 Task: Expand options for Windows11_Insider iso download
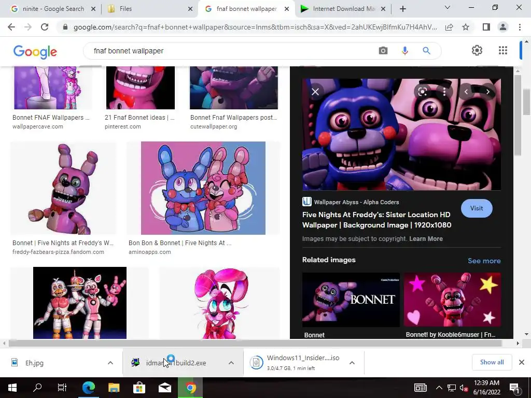(352, 363)
